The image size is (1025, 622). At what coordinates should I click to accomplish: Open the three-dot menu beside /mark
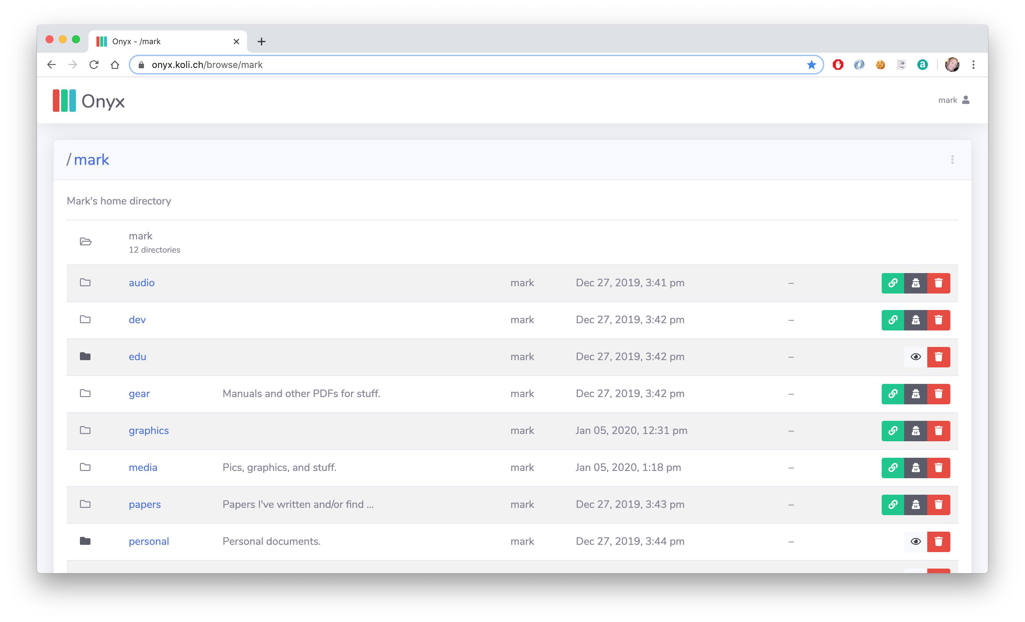click(x=952, y=160)
